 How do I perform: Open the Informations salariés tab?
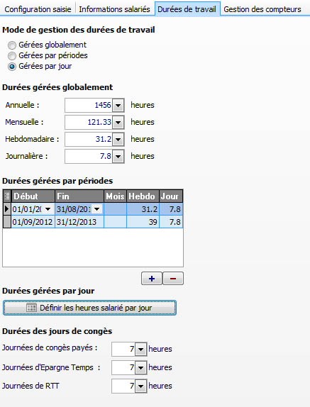114,9
